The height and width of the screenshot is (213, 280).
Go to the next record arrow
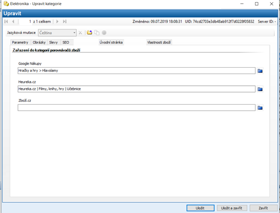click(57, 21)
